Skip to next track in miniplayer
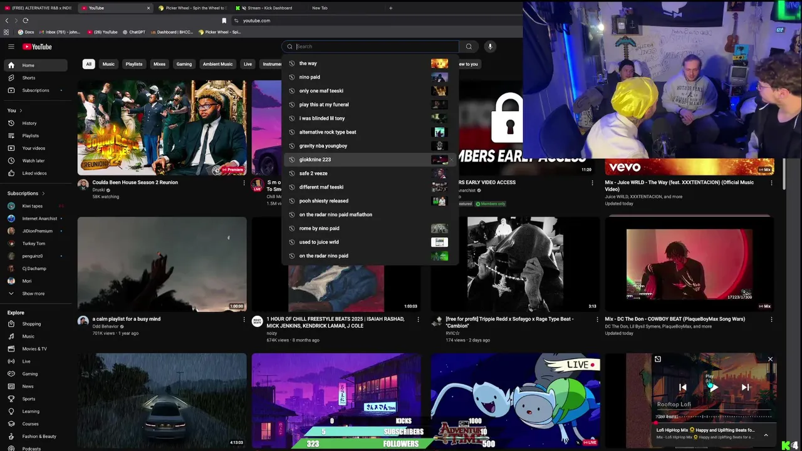The height and width of the screenshot is (451, 802). [x=745, y=387]
